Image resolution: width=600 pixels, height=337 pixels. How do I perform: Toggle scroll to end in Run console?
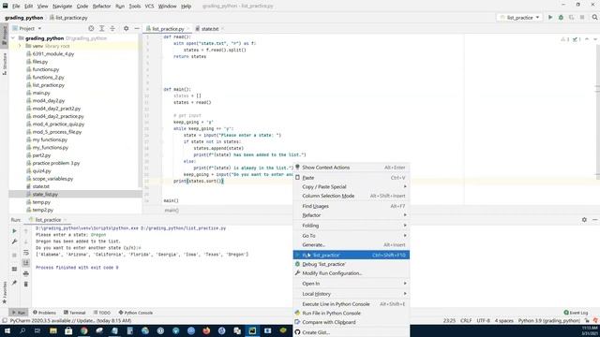(26, 263)
